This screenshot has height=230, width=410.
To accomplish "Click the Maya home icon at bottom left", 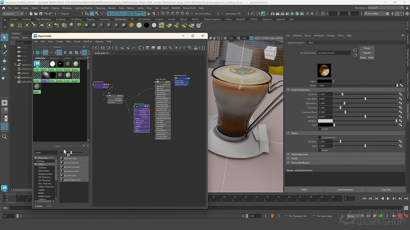I will click(4, 188).
